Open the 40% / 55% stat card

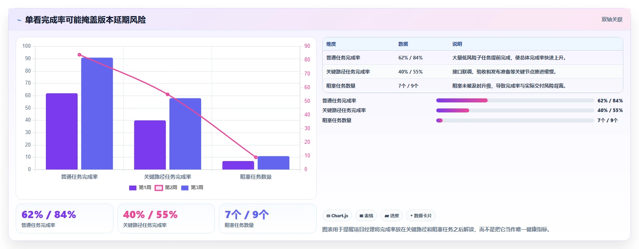[166, 218]
